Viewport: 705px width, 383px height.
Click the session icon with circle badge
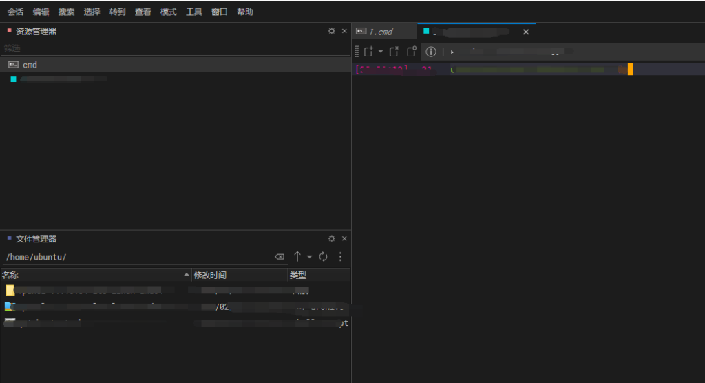click(x=412, y=52)
